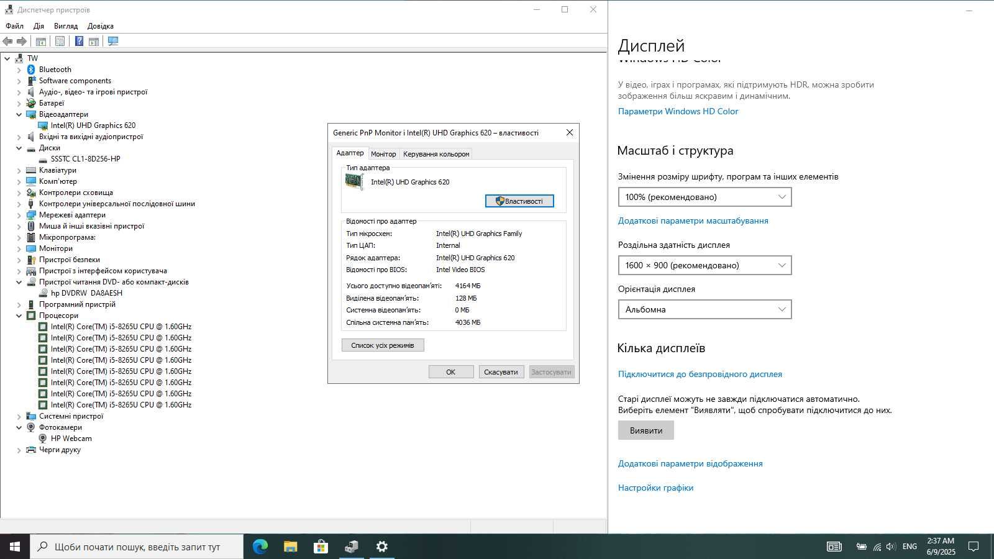Open File Explorer from the taskbar

[290, 547]
